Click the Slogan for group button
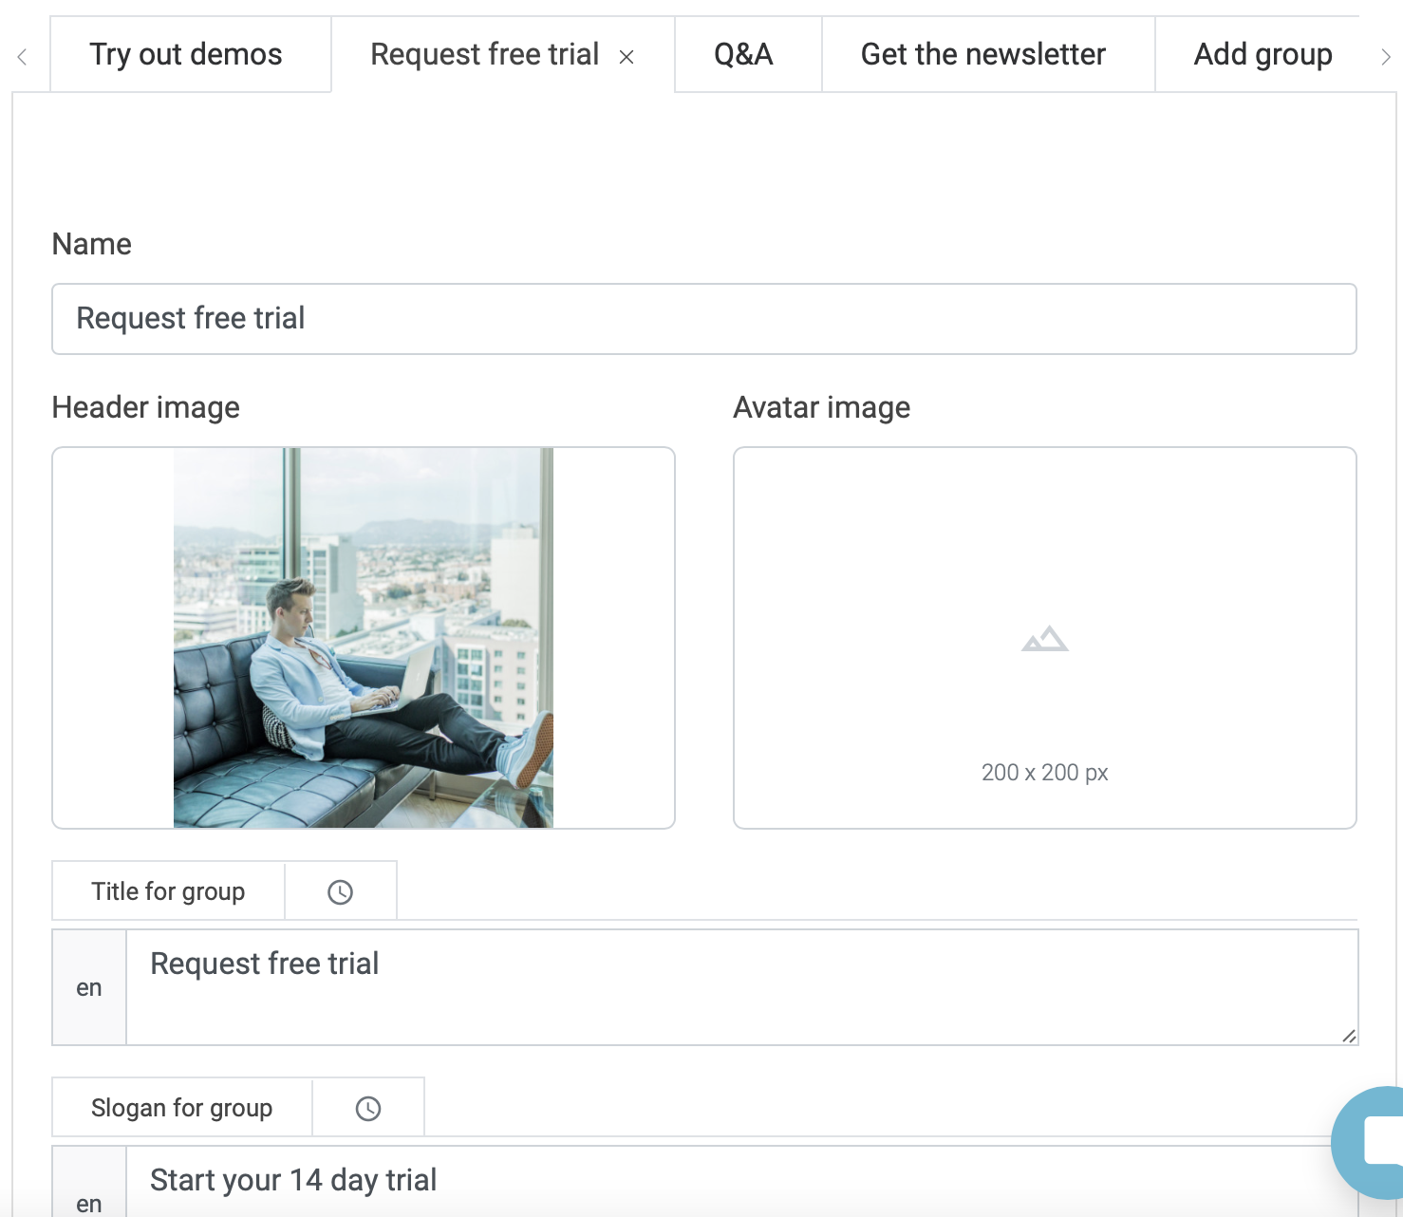 [181, 1107]
